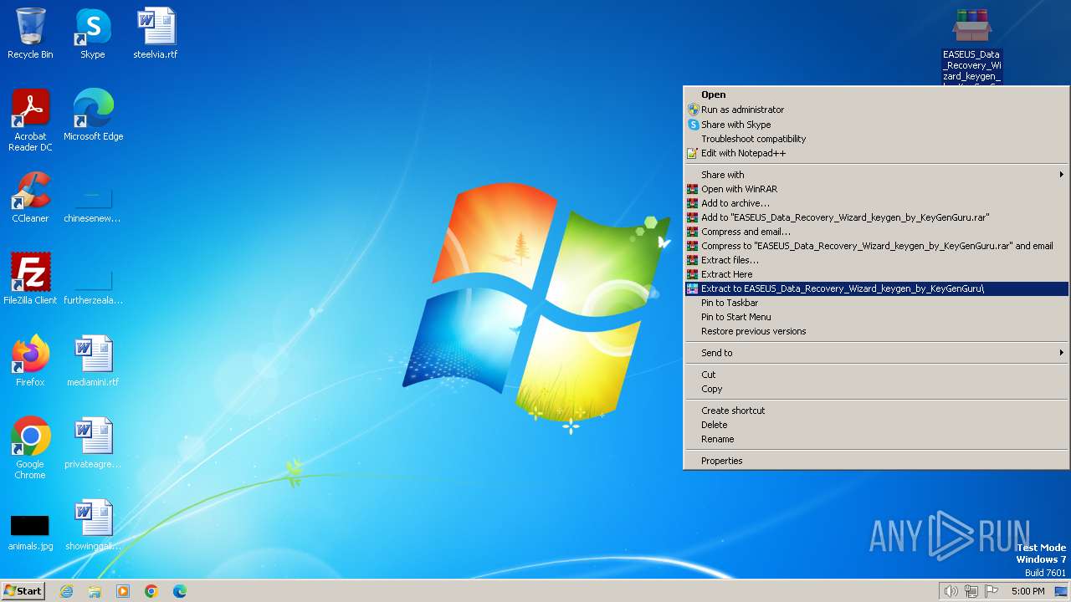Choose Compress to .rar and email
This screenshot has height=602, width=1071.
coord(877,246)
